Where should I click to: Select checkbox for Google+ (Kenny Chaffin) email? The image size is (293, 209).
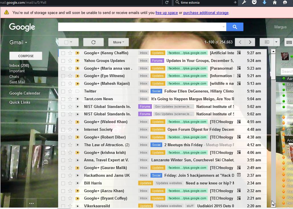pyautogui.click(x=63, y=53)
